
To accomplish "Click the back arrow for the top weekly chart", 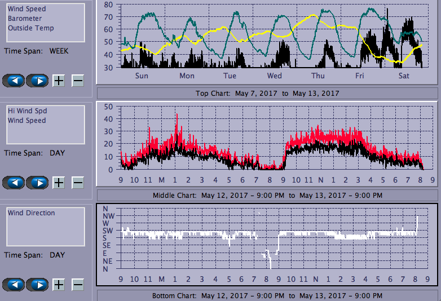I will (x=14, y=81).
